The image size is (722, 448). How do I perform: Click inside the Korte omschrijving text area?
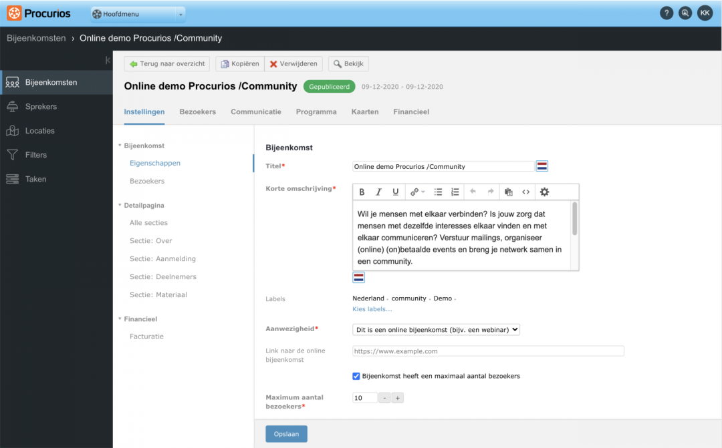click(x=462, y=236)
